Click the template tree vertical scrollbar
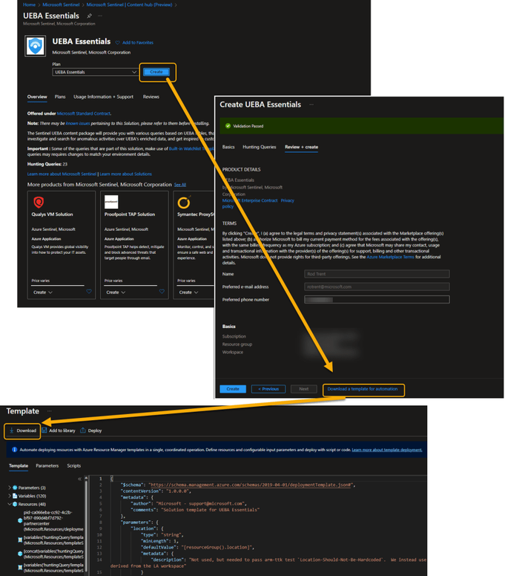Viewport: 505px width, 576px height. tap(86, 526)
